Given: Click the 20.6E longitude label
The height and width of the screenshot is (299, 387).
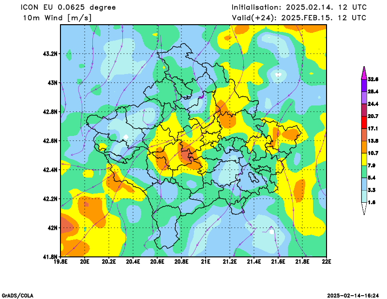Looking at the screenshot, I should coord(157,262).
